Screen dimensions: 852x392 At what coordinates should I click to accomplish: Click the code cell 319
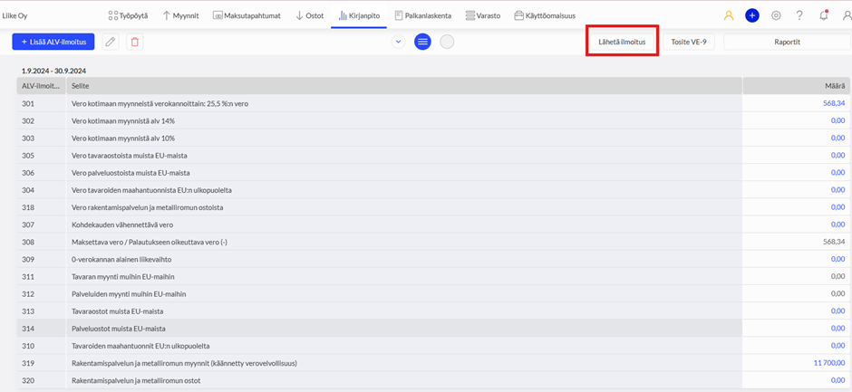click(x=42, y=363)
